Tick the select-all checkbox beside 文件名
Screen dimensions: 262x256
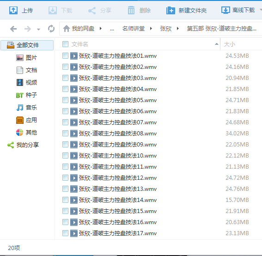65,44
